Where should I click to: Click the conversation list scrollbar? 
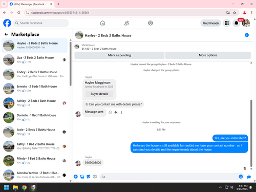point(71,64)
